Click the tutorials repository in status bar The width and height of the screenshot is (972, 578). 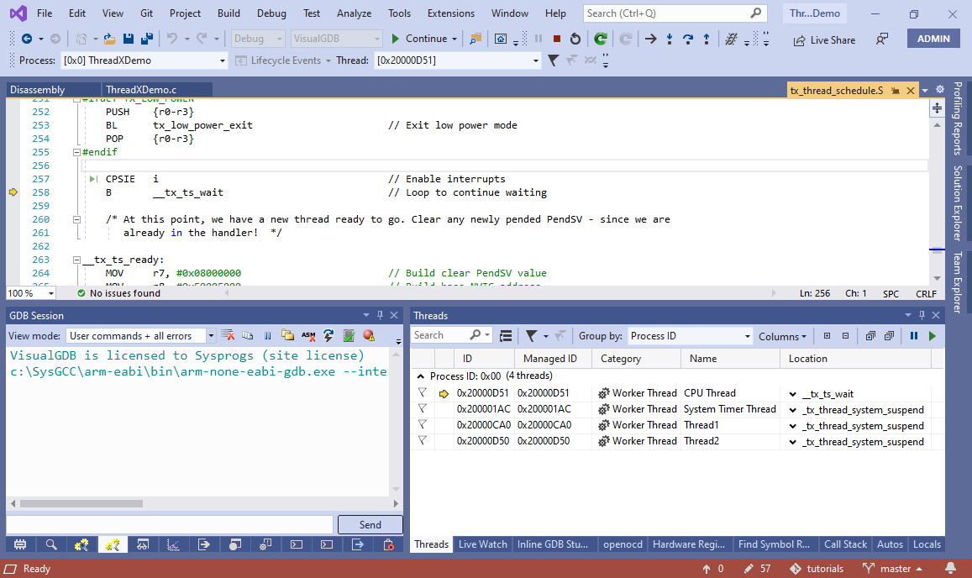tap(817, 568)
